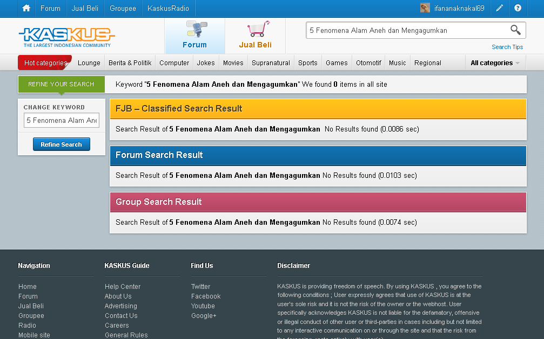Open Supranatural category

(271, 63)
